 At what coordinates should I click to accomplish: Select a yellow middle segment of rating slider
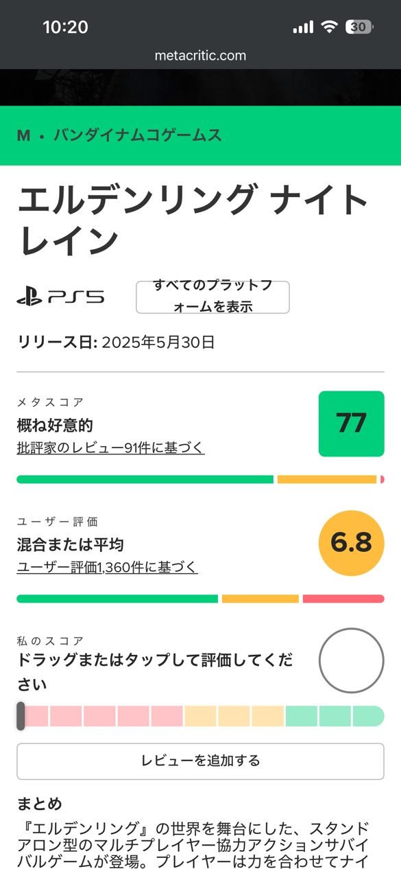point(234,716)
